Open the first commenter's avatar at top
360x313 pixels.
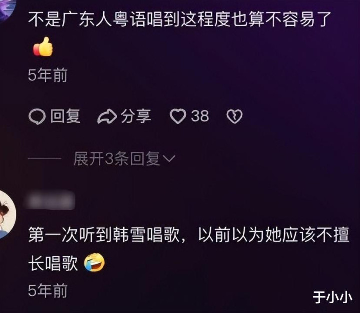click(x=7, y=9)
